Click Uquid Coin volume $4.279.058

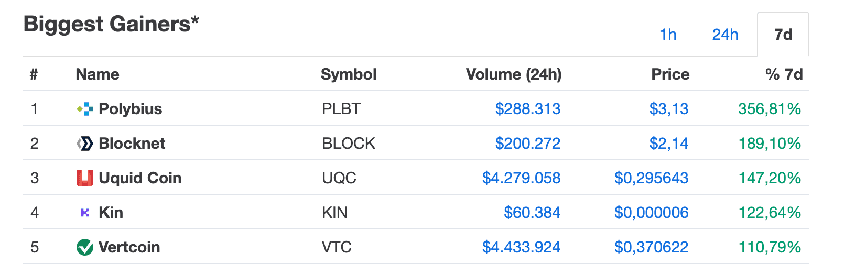pyautogui.click(x=521, y=178)
